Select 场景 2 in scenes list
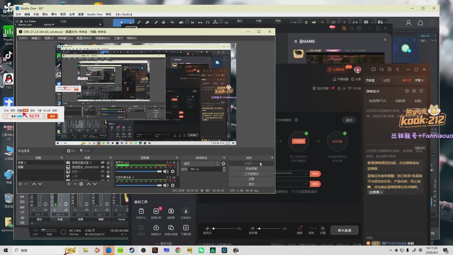 [x=40, y=163]
